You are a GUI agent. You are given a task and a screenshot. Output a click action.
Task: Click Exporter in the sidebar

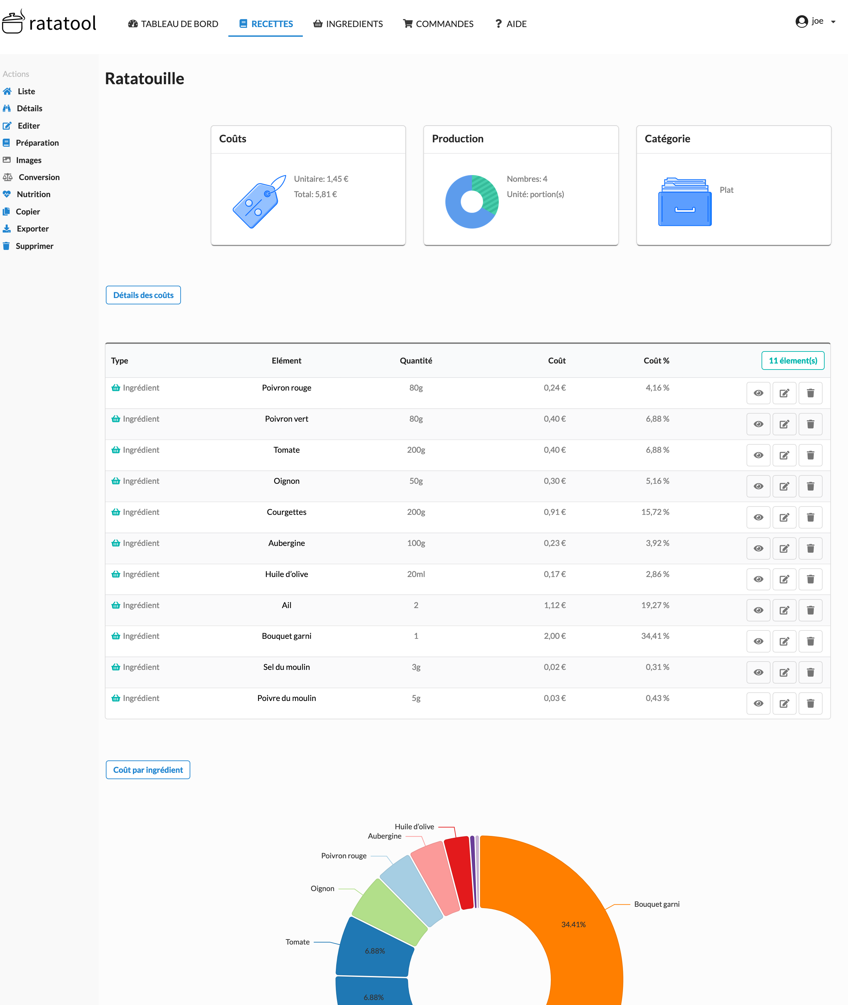tap(26, 229)
